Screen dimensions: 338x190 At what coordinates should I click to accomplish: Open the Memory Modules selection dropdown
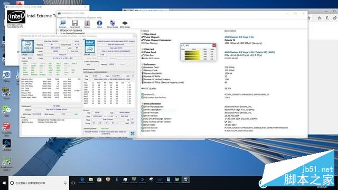pyautogui.click(x=109, y=72)
